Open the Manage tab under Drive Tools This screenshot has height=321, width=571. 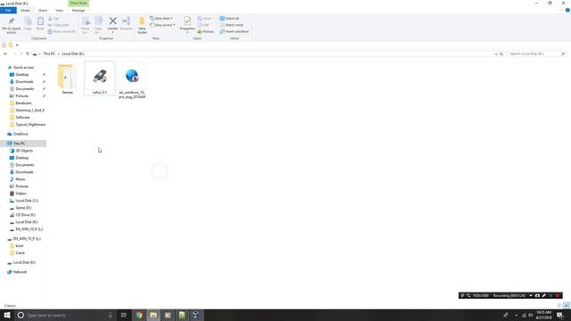click(79, 10)
